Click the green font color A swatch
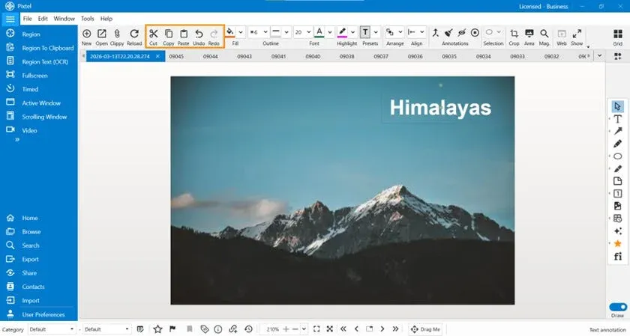 (319, 32)
